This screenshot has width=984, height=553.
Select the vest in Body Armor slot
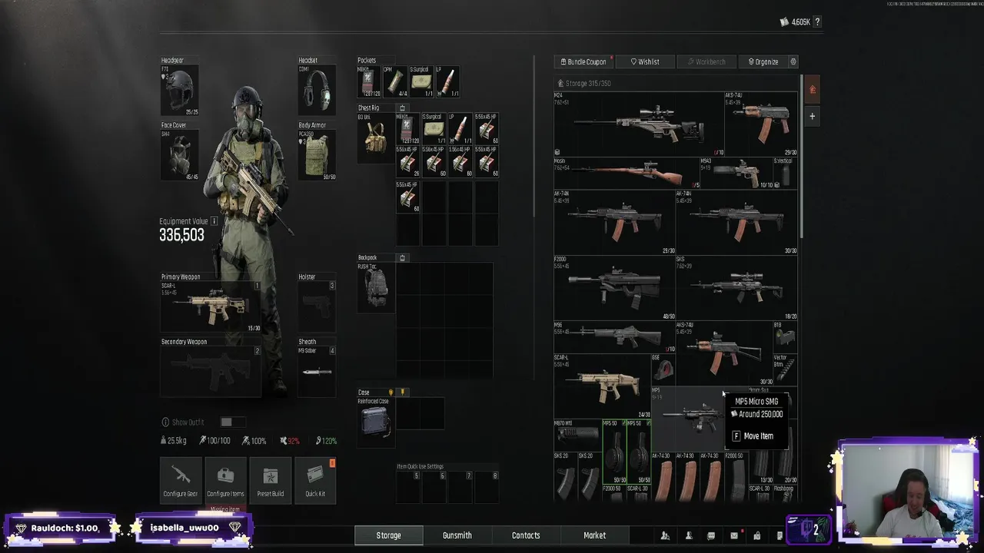click(317, 155)
